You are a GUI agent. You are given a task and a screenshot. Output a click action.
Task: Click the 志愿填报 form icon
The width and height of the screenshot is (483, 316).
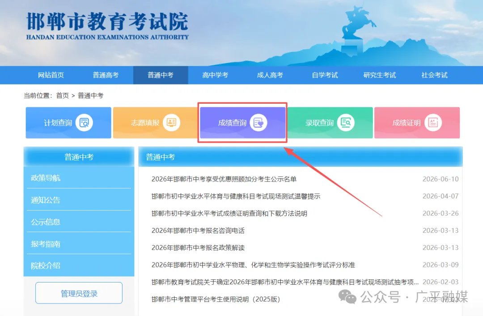pos(171,122)
